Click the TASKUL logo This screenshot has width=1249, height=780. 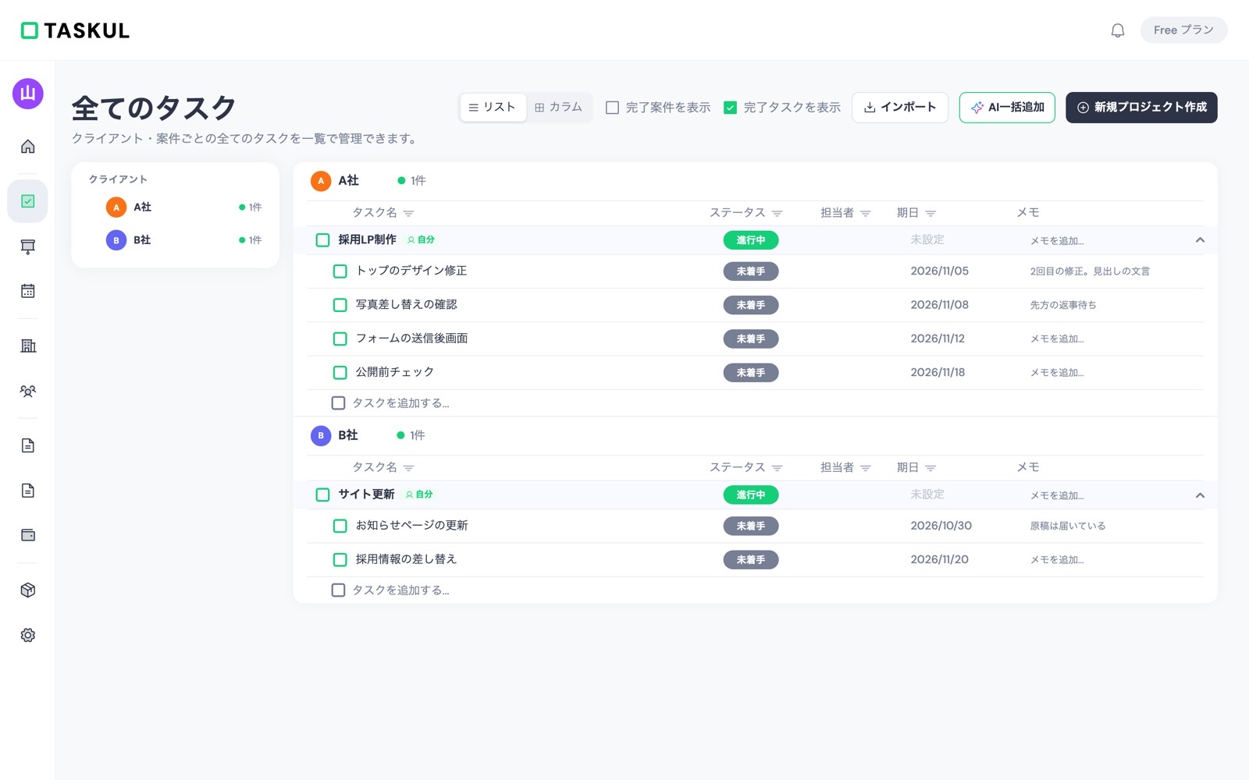75,30
